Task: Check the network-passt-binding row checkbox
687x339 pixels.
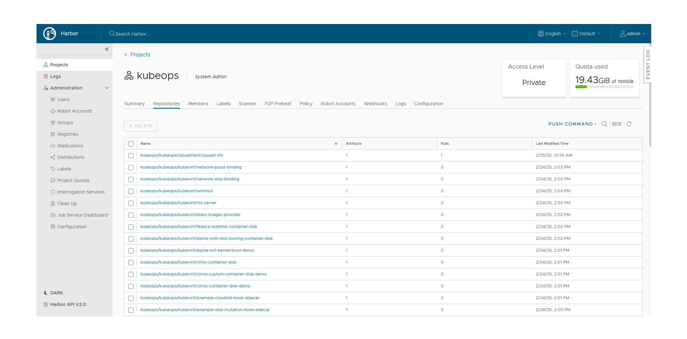Action: 131,167
